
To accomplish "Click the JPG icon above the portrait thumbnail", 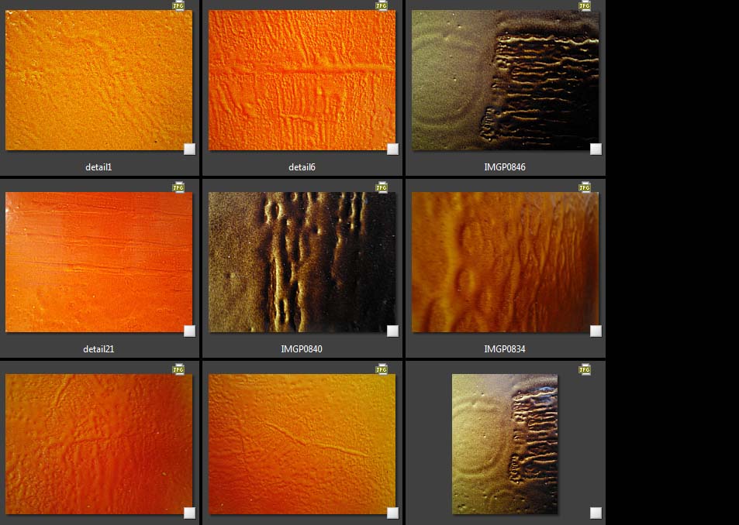I will click(x=585, y=370).
